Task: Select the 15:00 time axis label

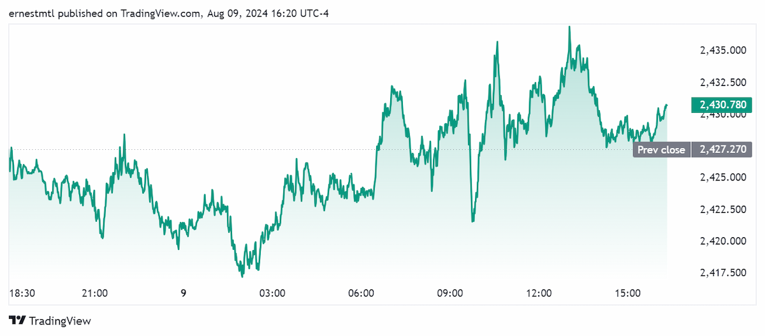Action: click(x=627, y=293)
